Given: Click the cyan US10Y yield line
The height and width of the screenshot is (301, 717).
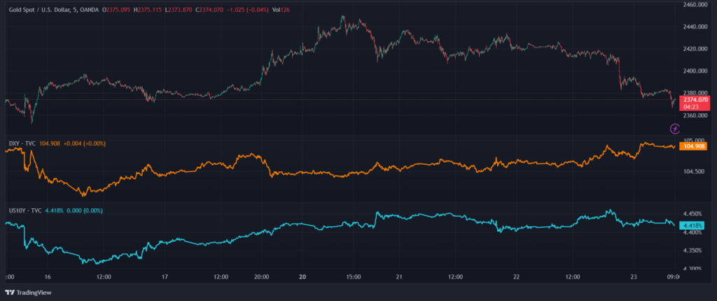Looking at the screenshot, I should (420, 214).
